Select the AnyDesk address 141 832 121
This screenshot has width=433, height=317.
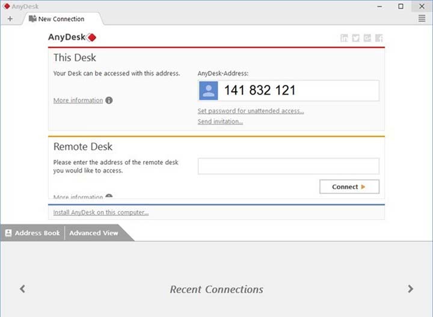pos(260,90)
